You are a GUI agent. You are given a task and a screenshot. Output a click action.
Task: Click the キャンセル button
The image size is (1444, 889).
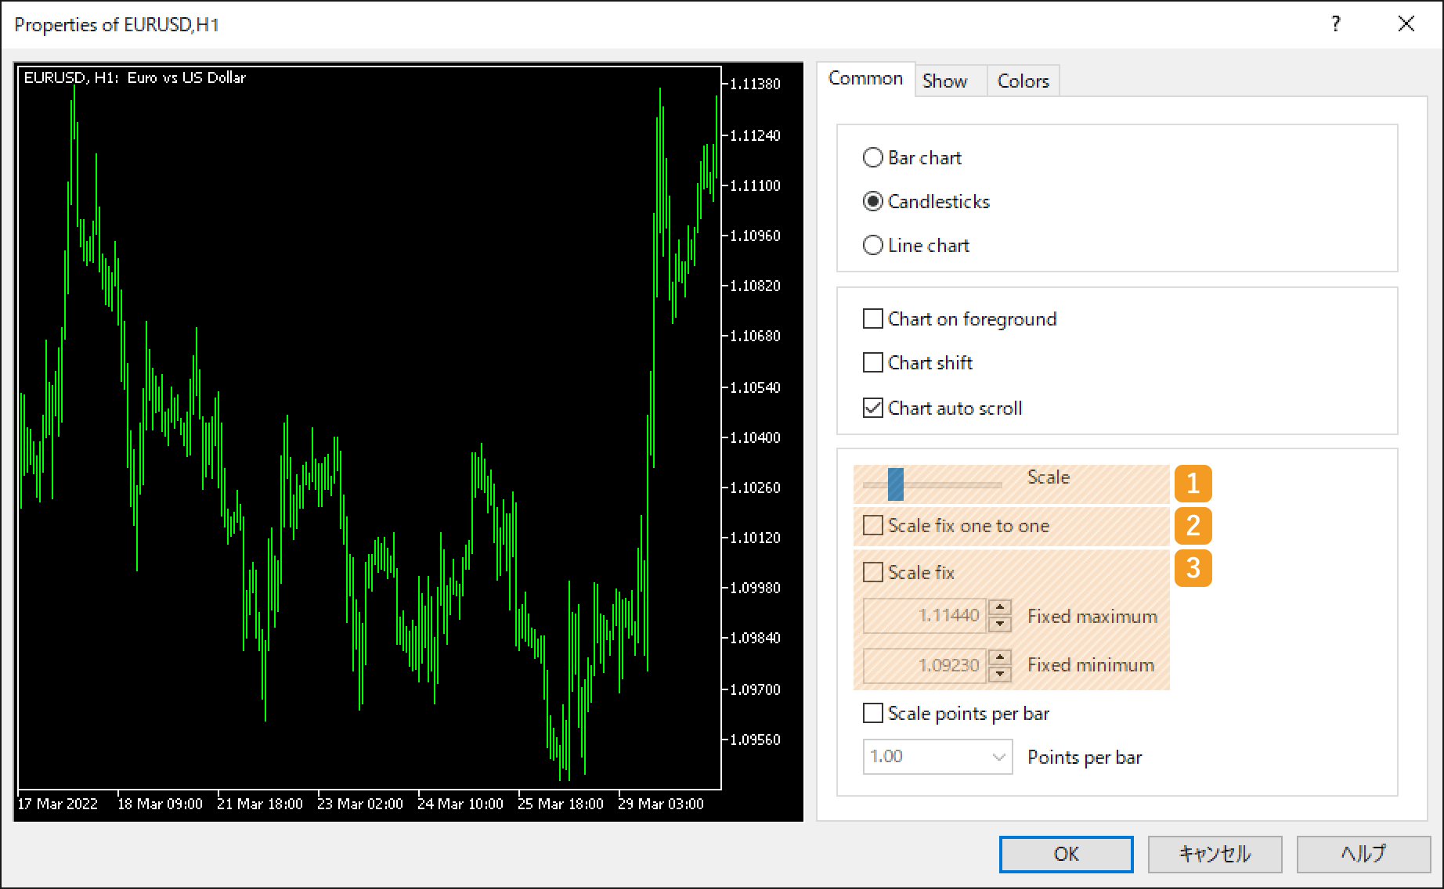[1215, 854]
